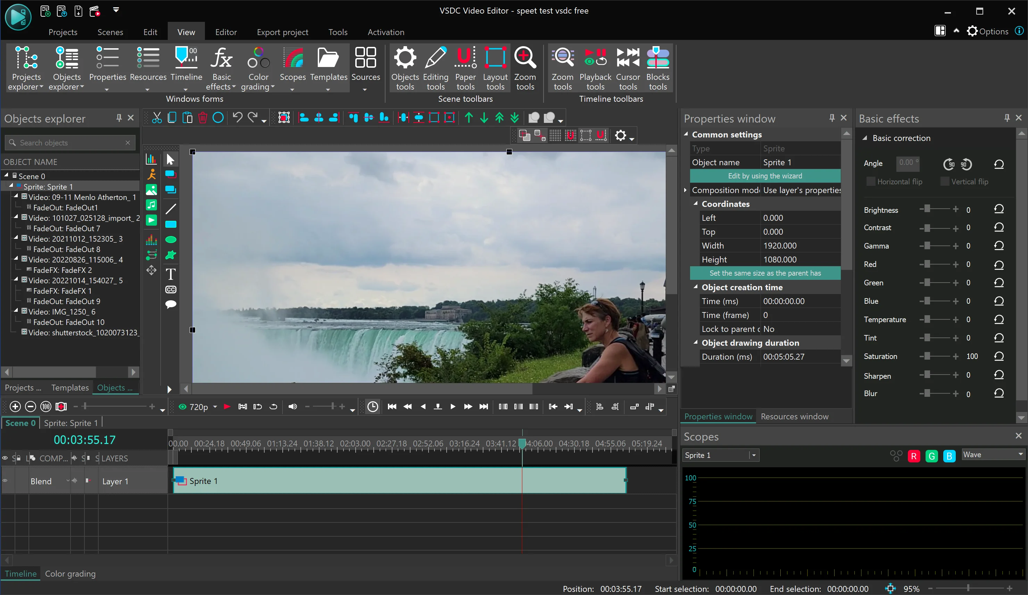This screenshot has width=1028, height=595.
Task: Select the Ellipse drawing tool
Action: [x=171, y=240]
